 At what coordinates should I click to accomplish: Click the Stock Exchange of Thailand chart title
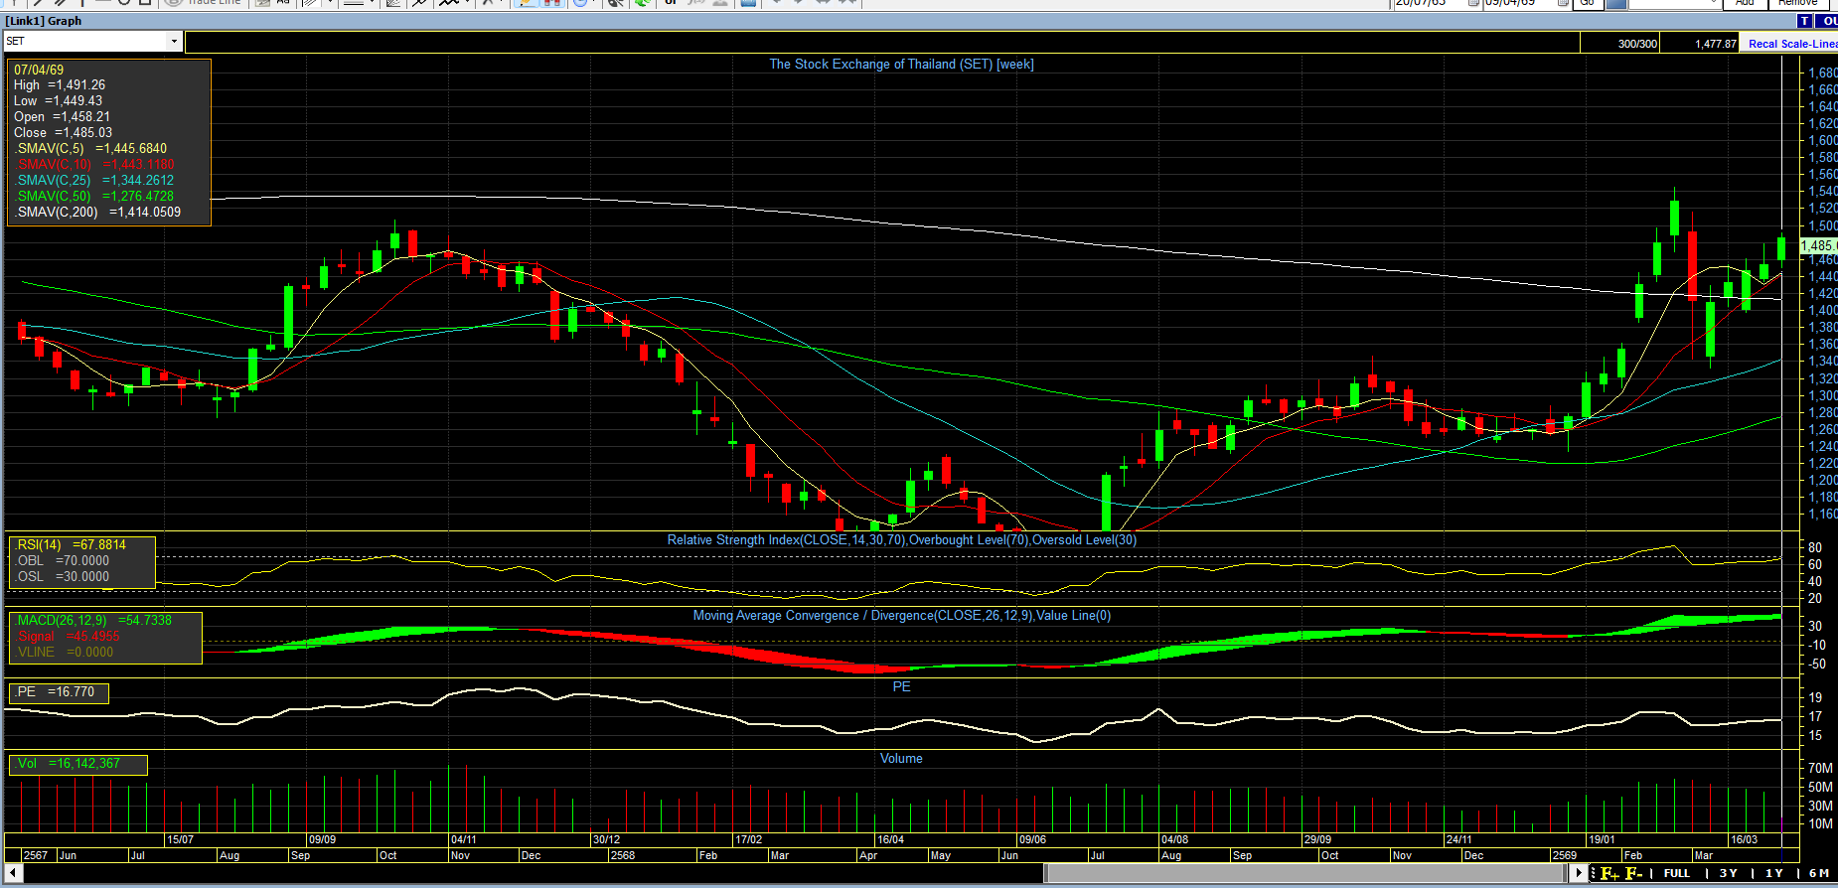point(901,65)
